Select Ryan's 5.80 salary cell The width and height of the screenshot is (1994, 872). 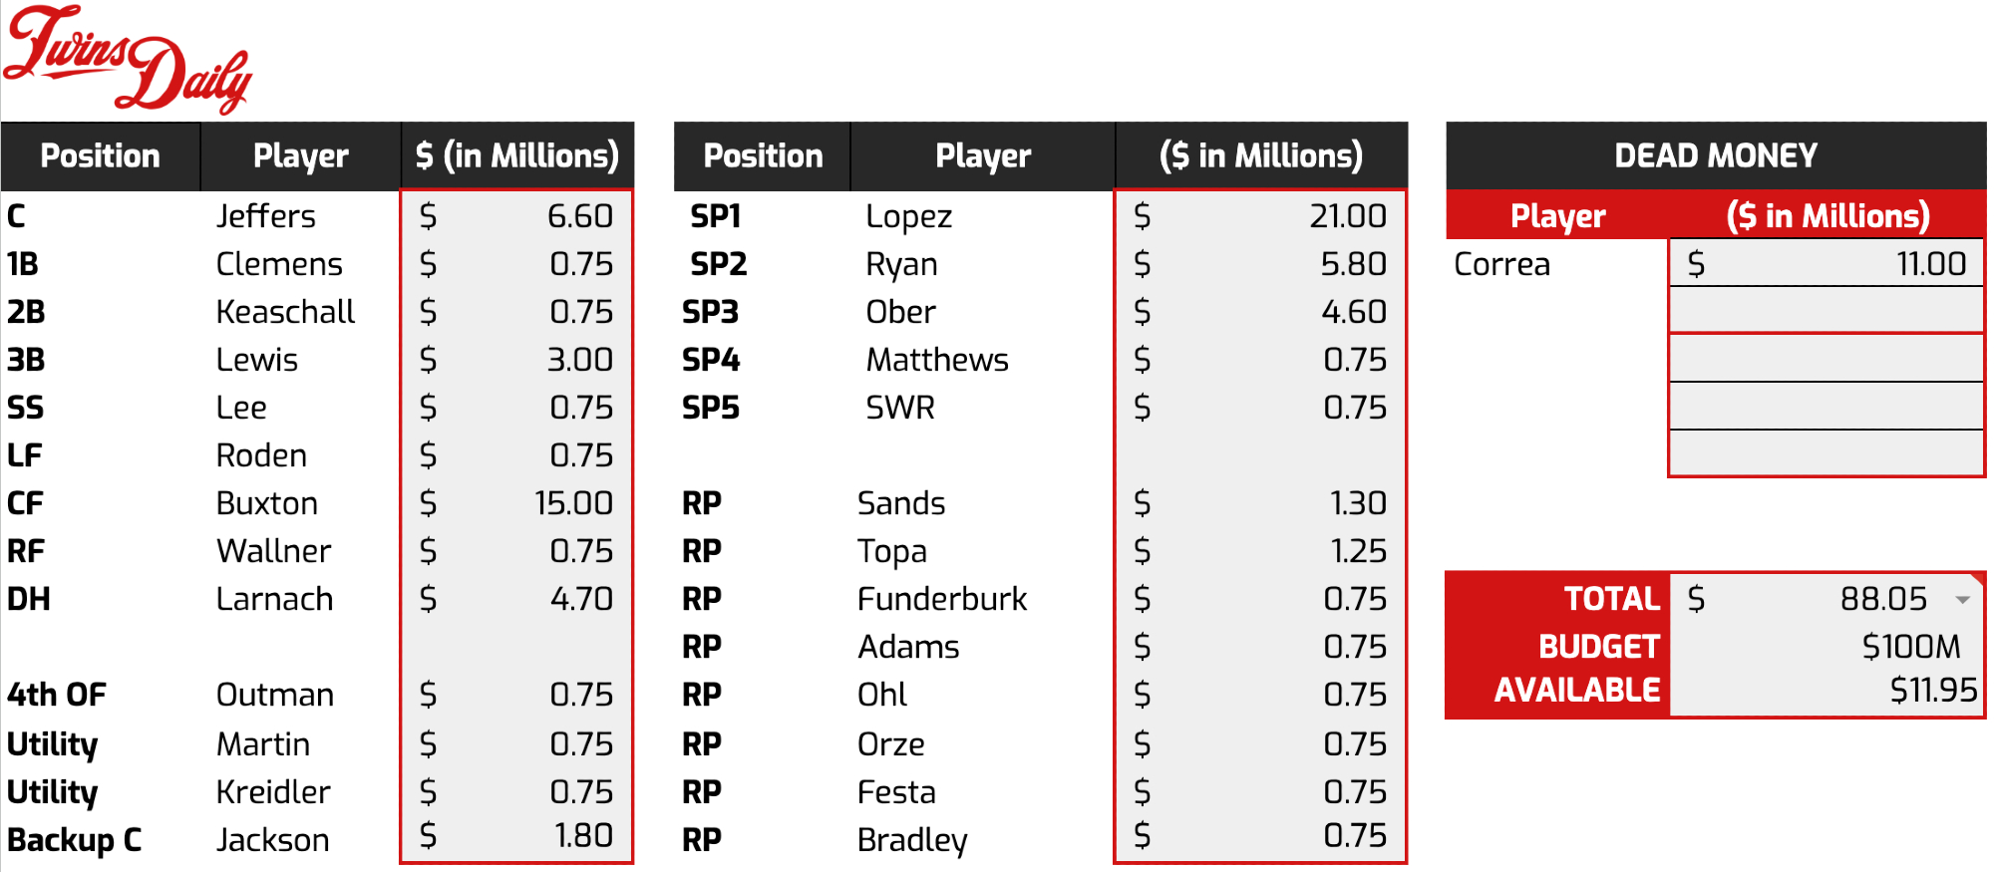point(1260,264)
